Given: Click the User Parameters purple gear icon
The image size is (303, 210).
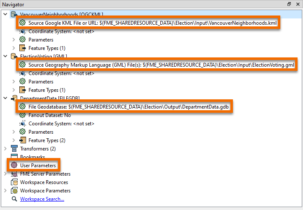Looking at the screenshot, I should (x=14, y=165).
